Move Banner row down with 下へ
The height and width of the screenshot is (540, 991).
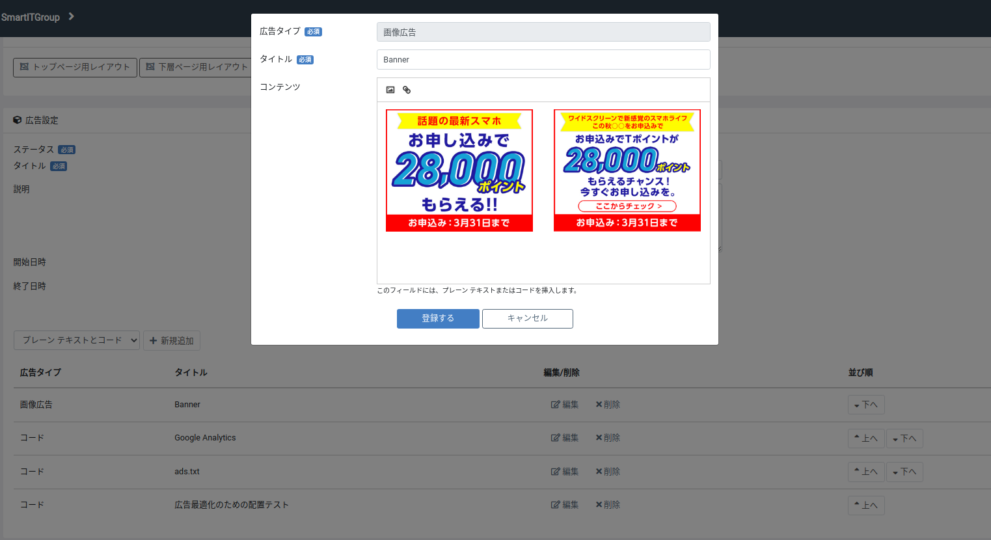coord(866,405)
